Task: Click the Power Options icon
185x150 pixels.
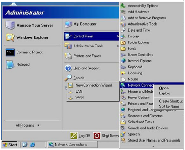Action: click(123, 97)
